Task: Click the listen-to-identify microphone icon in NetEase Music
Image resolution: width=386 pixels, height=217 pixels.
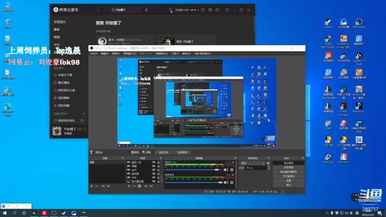Action: pyautogui.click(x=146, y=10)
